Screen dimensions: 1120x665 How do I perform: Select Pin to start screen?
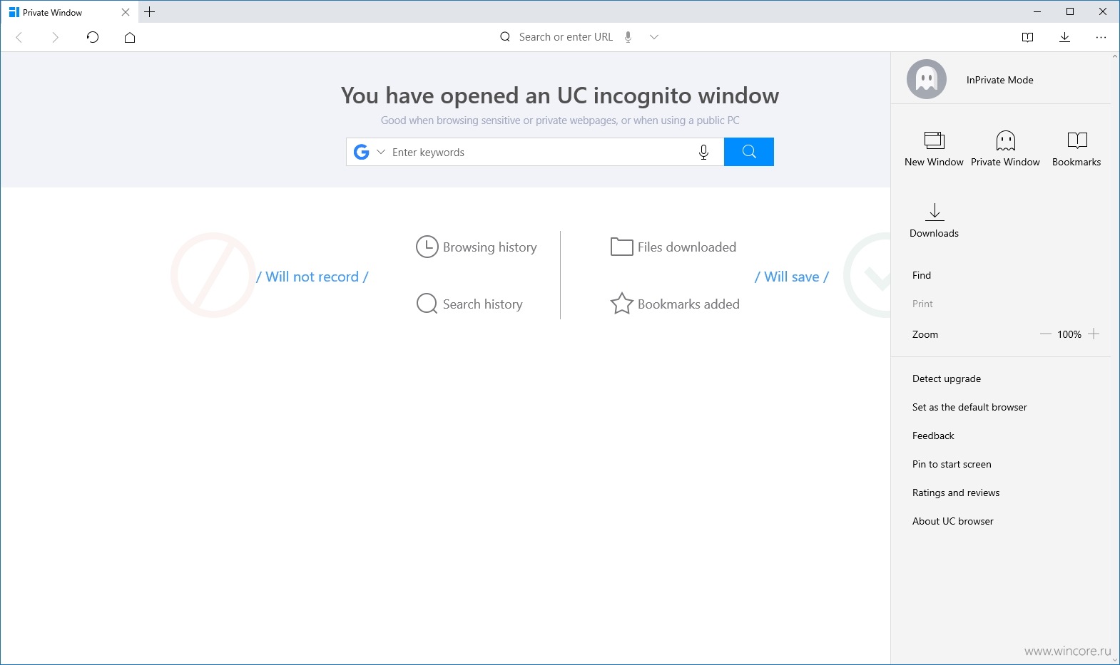coord(952,464)
